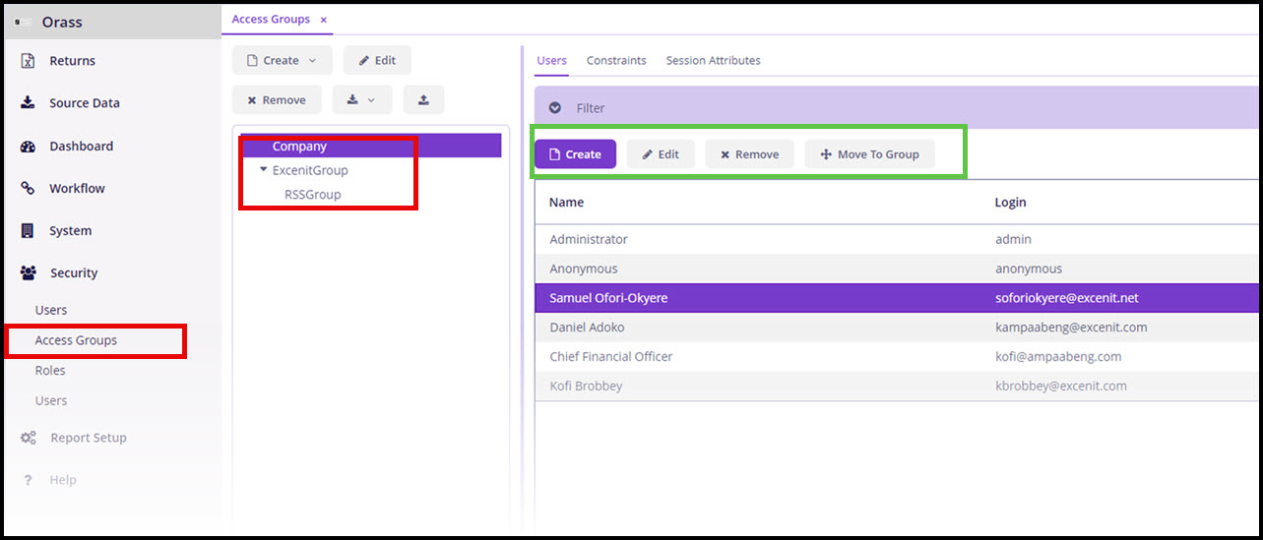This screenshot has width=1263, height=540.
Task: Click login kbrobbey@excenit.com
Action: click(x=1061, y=387)
